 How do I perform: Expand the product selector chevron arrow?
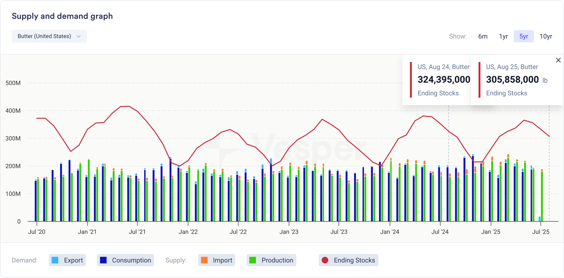[x=79, y=36]
